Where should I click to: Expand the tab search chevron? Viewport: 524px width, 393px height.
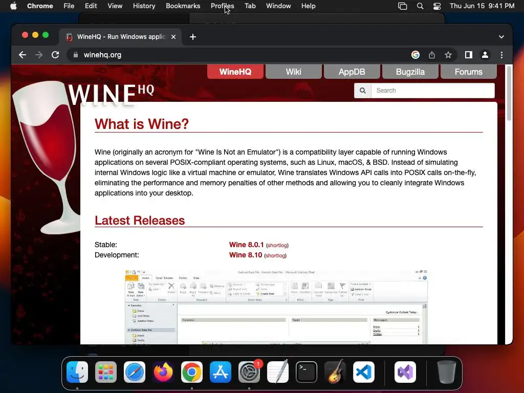pos(501,37)
